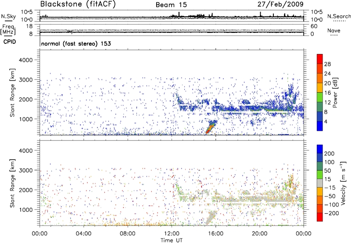Click the strong red-orange echo streak in Power panel

click(211, 129)
